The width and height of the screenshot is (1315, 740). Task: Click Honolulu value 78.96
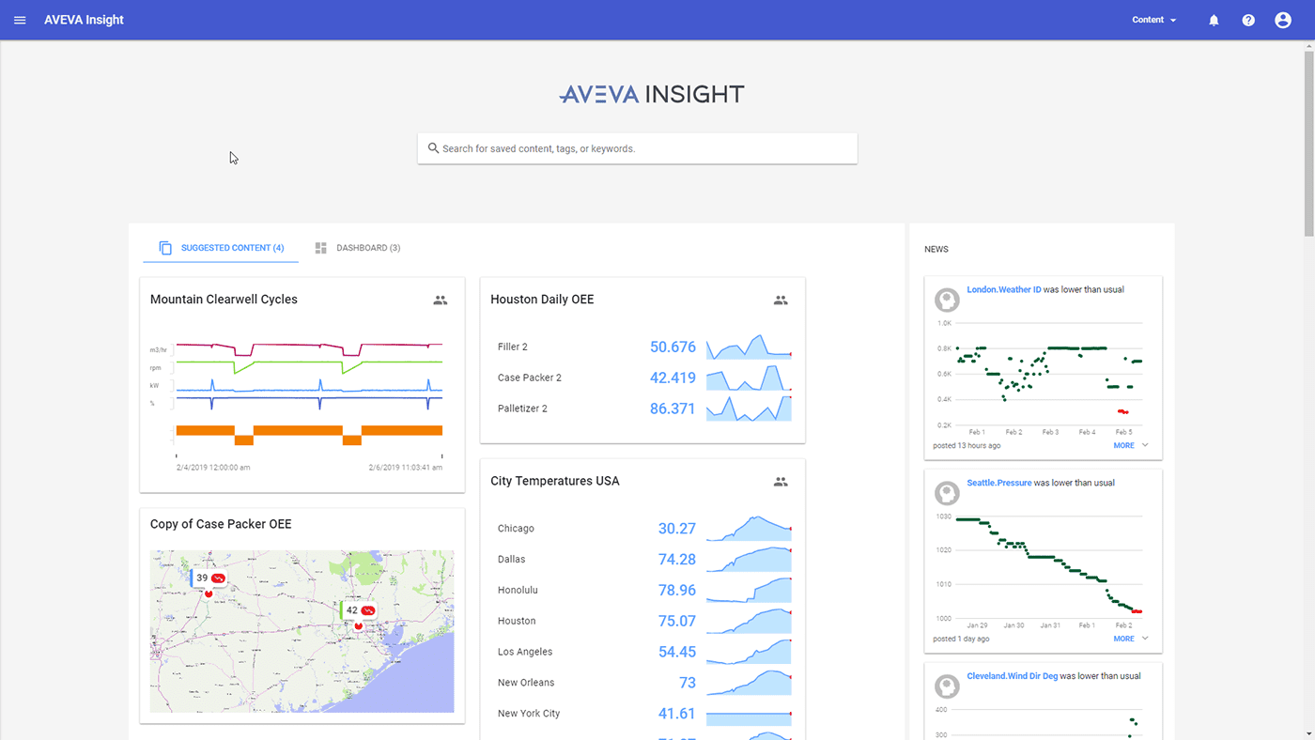pos(677,590)
